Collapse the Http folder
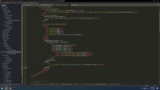 tap(4, 14)
